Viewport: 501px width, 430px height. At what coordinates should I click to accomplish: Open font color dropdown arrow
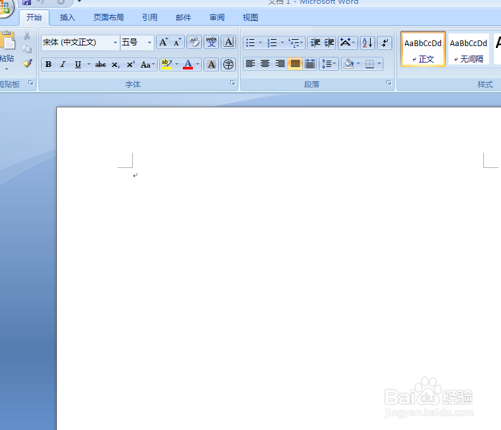pyautogui.click(x=198, y=64)
